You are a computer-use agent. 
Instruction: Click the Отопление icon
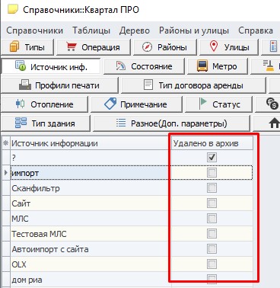20,104
